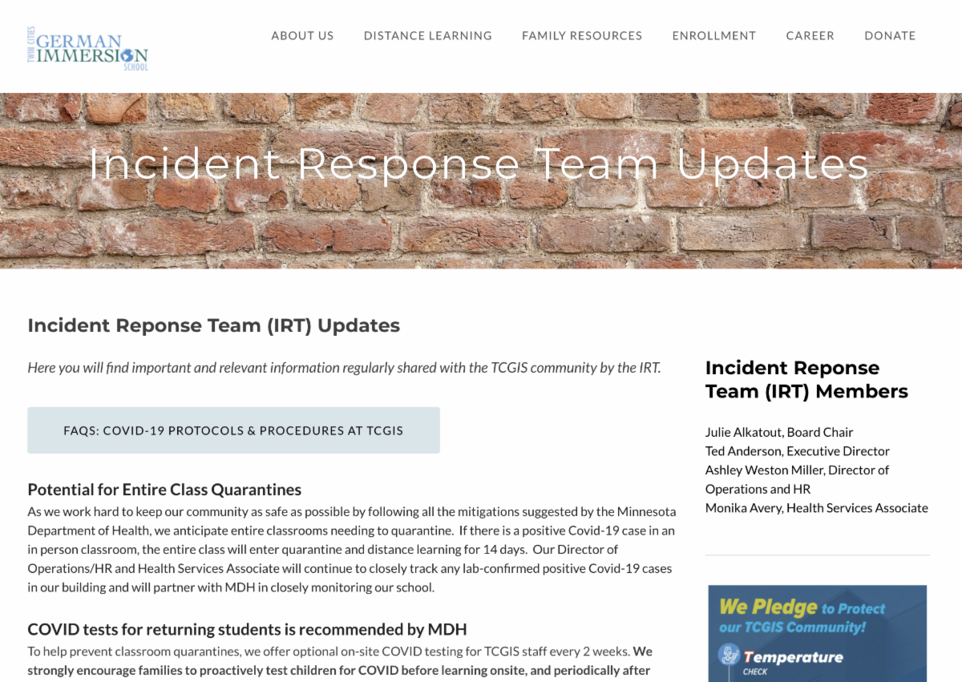Open the Family Resources menu
Image resolution: width=962 pixels, height=682 pixels.
(582, 35)
